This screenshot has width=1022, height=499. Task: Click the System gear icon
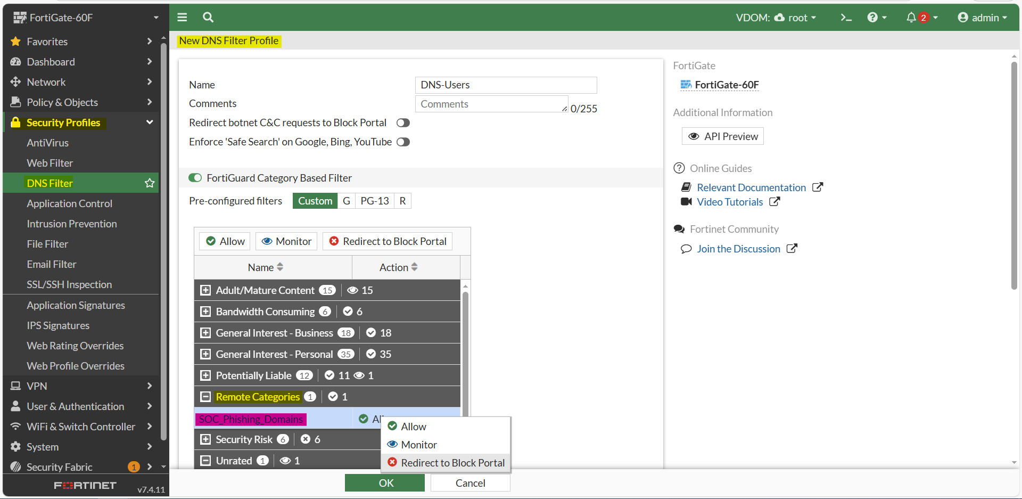(15, 447)
